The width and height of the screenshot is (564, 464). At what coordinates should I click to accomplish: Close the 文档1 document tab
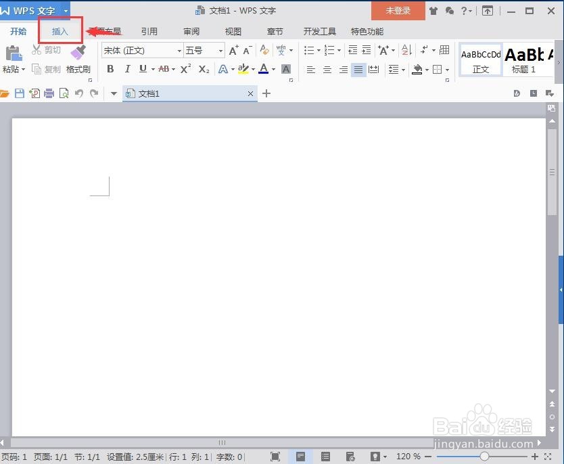click(250, 94)
